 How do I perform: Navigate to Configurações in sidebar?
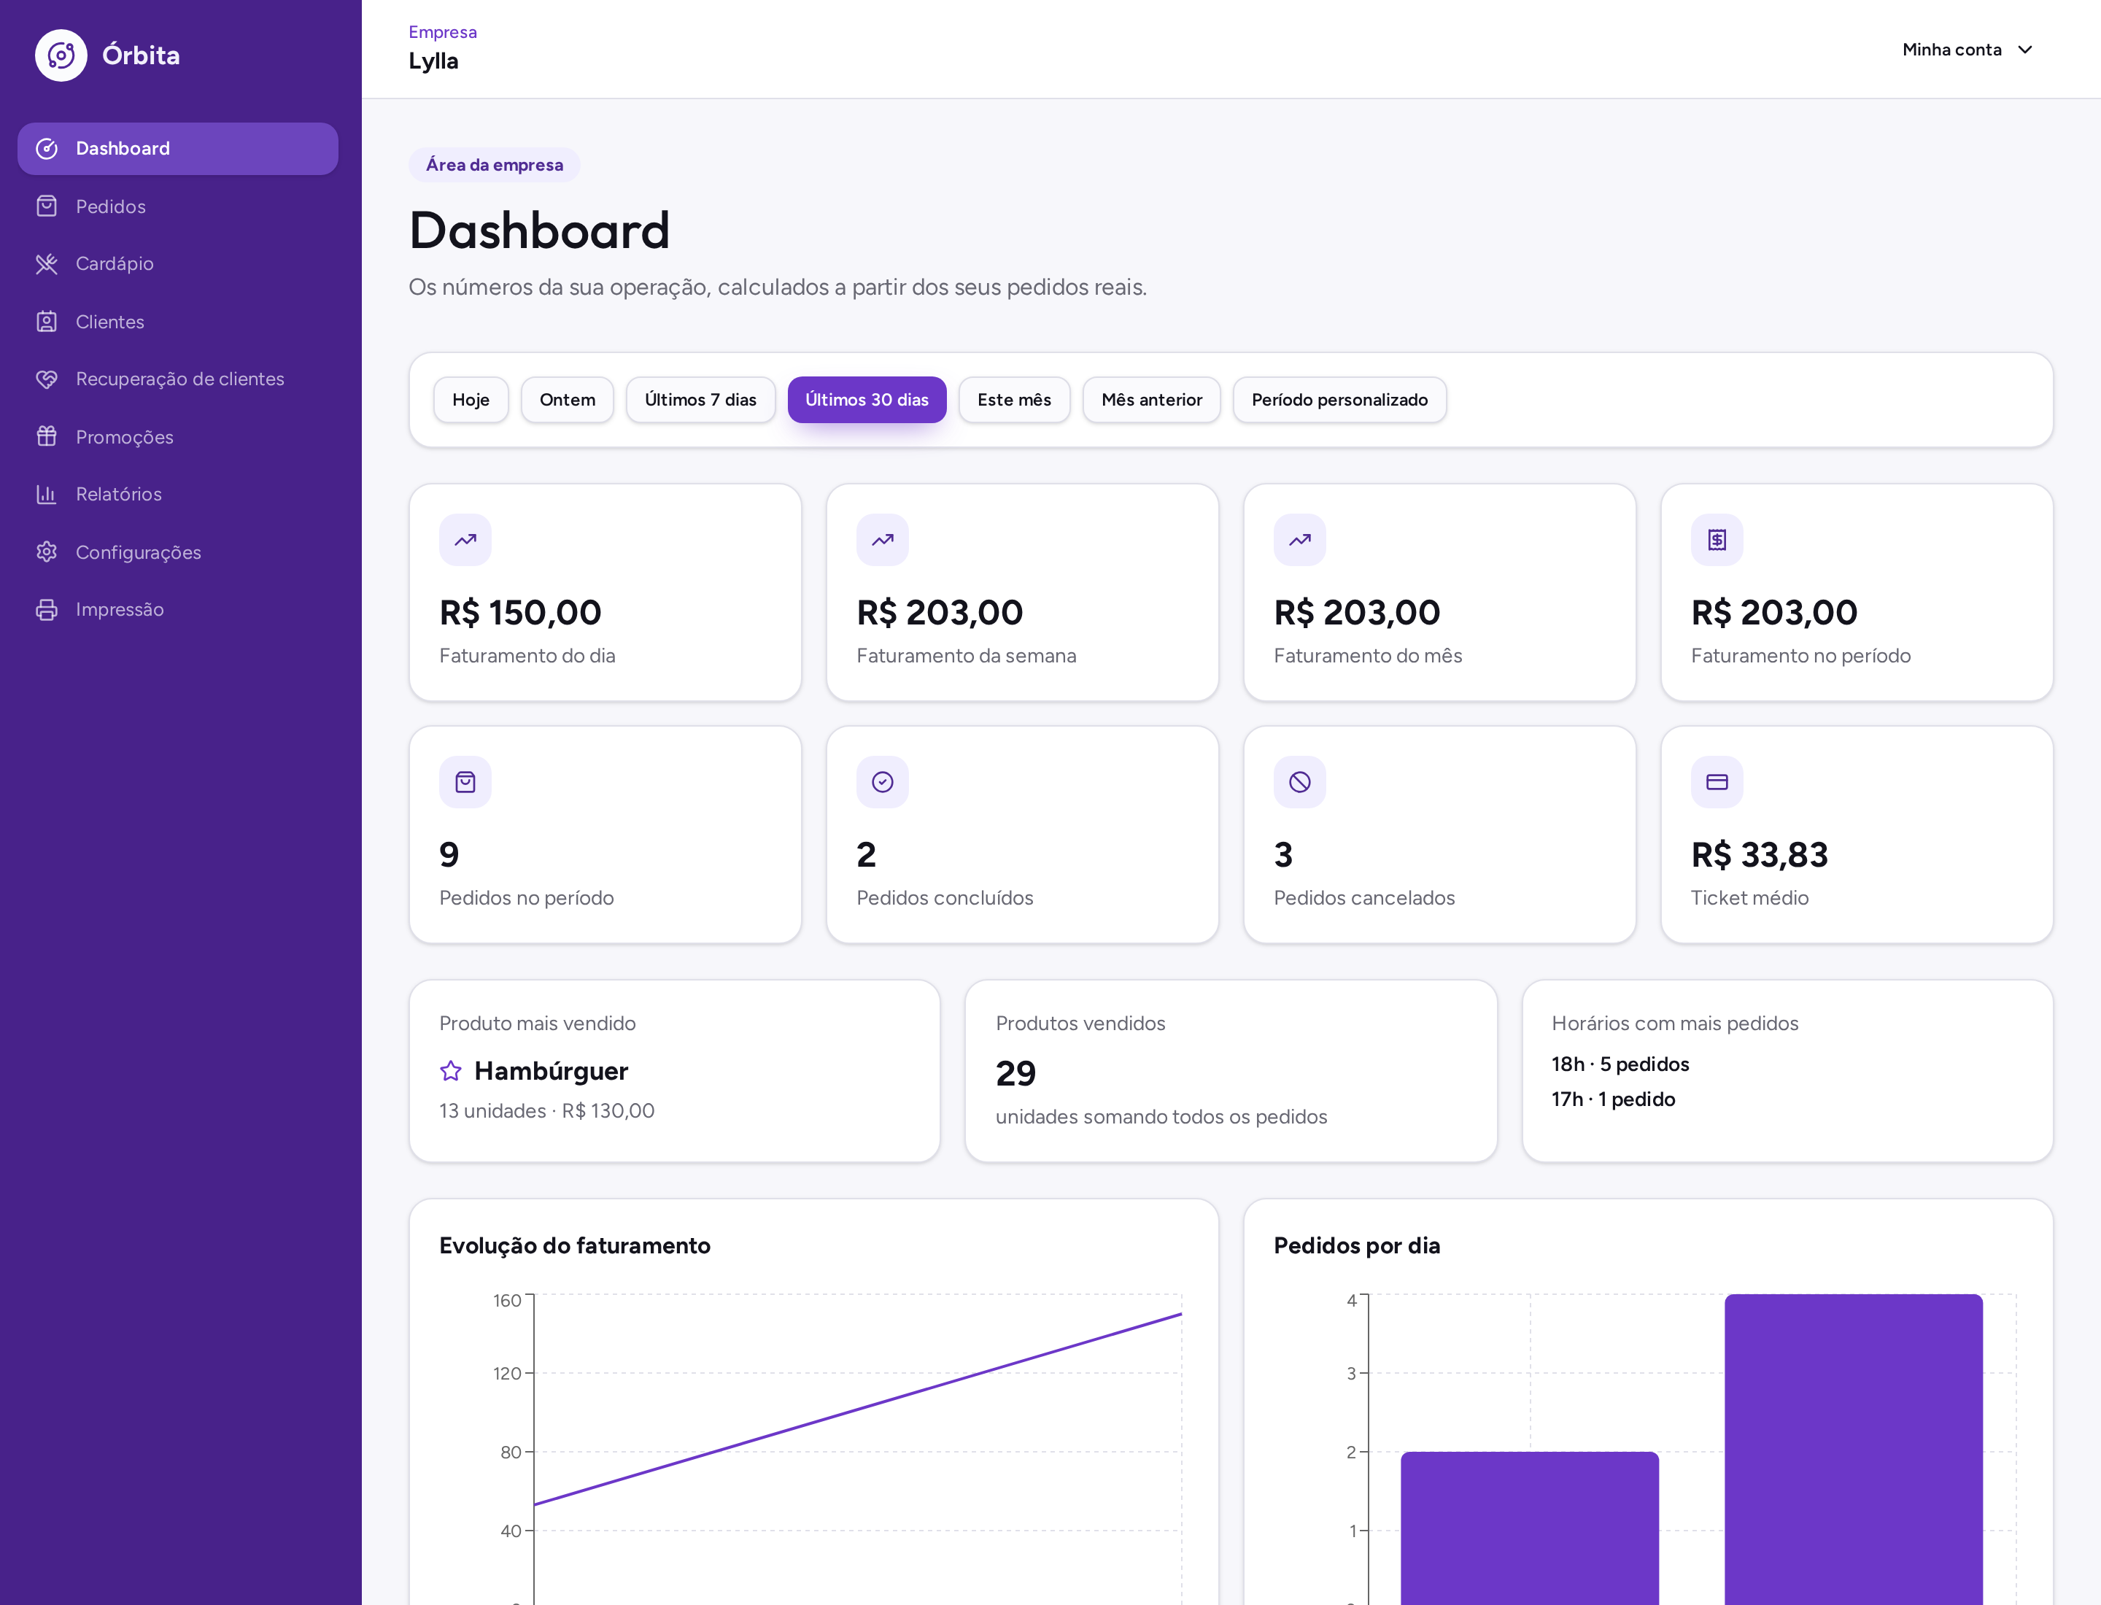pyautogui.click(x=178, y=552)
